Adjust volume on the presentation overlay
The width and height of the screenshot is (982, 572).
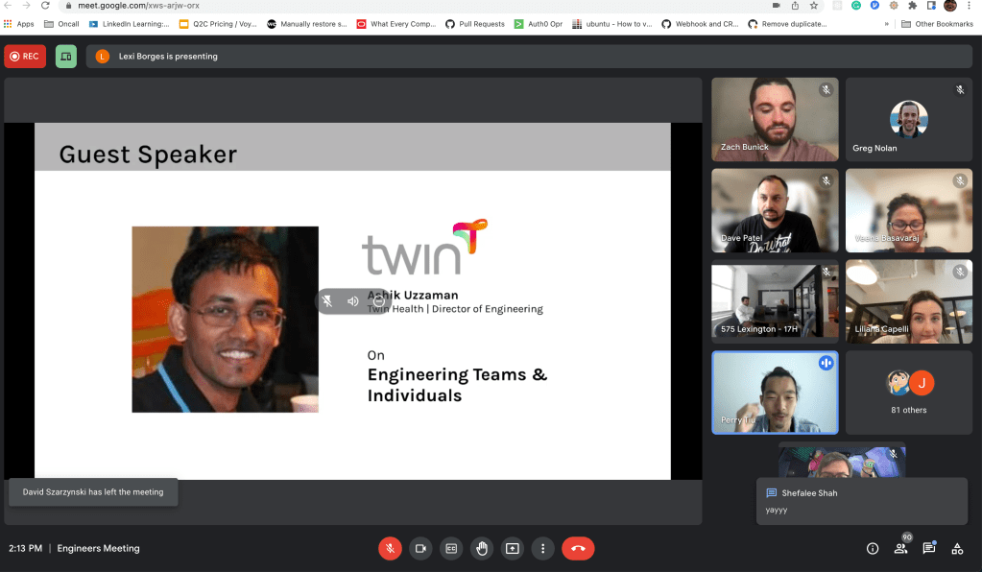coord(353,301)
